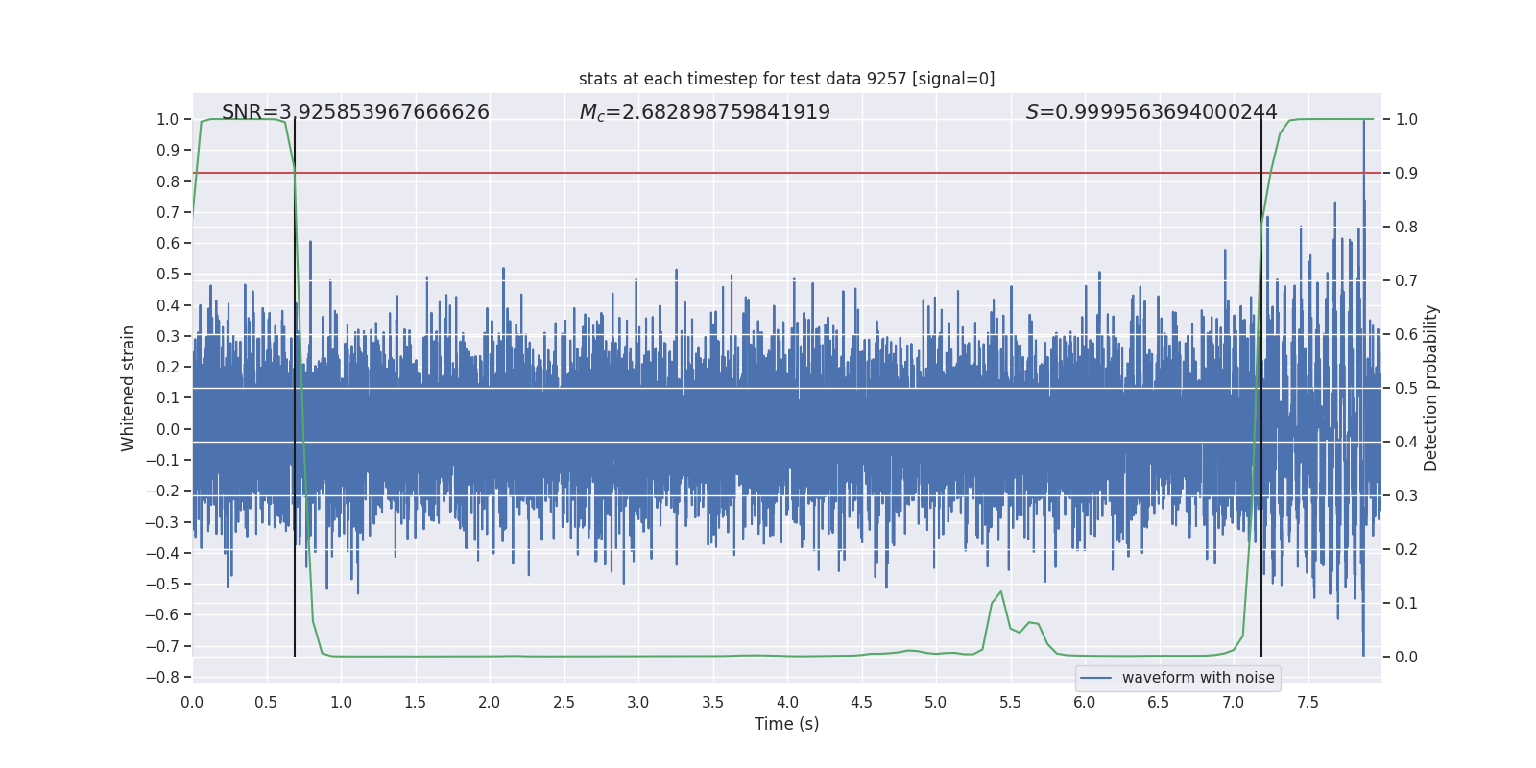Select the 7.0 tick on the Time axis
1536x768 pixels.
coord(1234,702)
